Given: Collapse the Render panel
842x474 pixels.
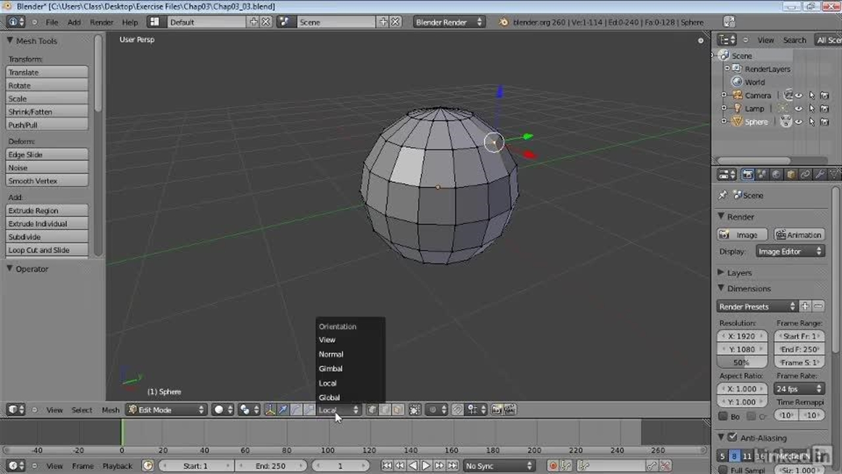Looking at the screenshot, I should [x=722, y=217].
